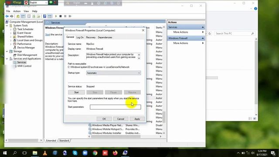Image resolution: width=279 pixels, height=157 pixels.
Task: Click the Start the service link
Action: pos(48,34)
